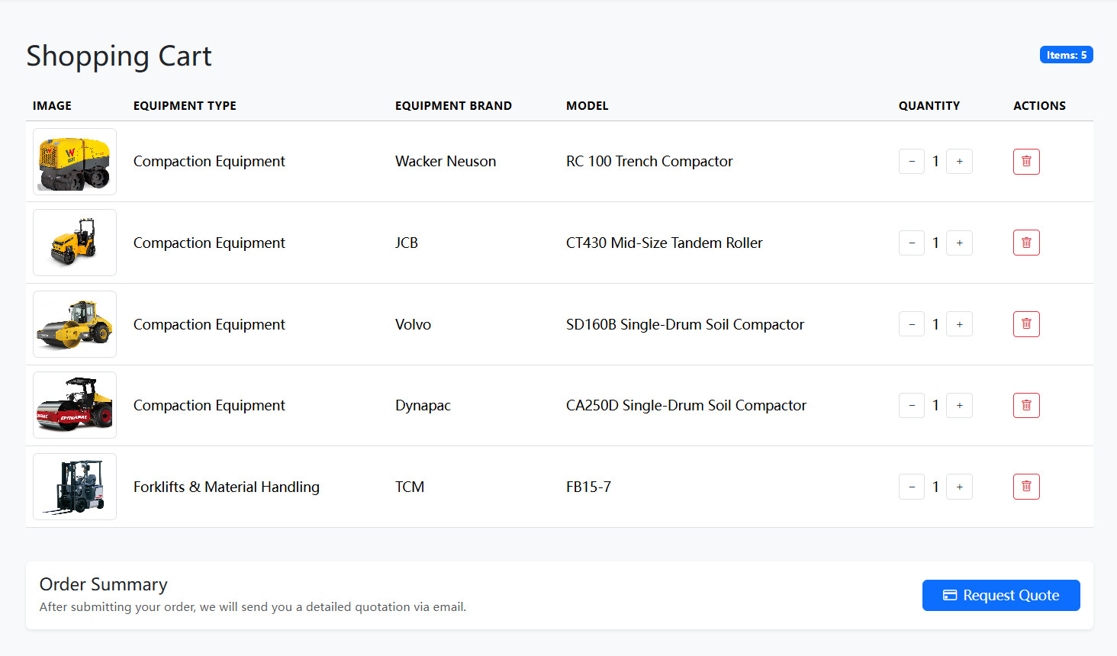Select the EQUIPMENT BRAND column header
The image size is (1117, 656).
pos(453,106)
